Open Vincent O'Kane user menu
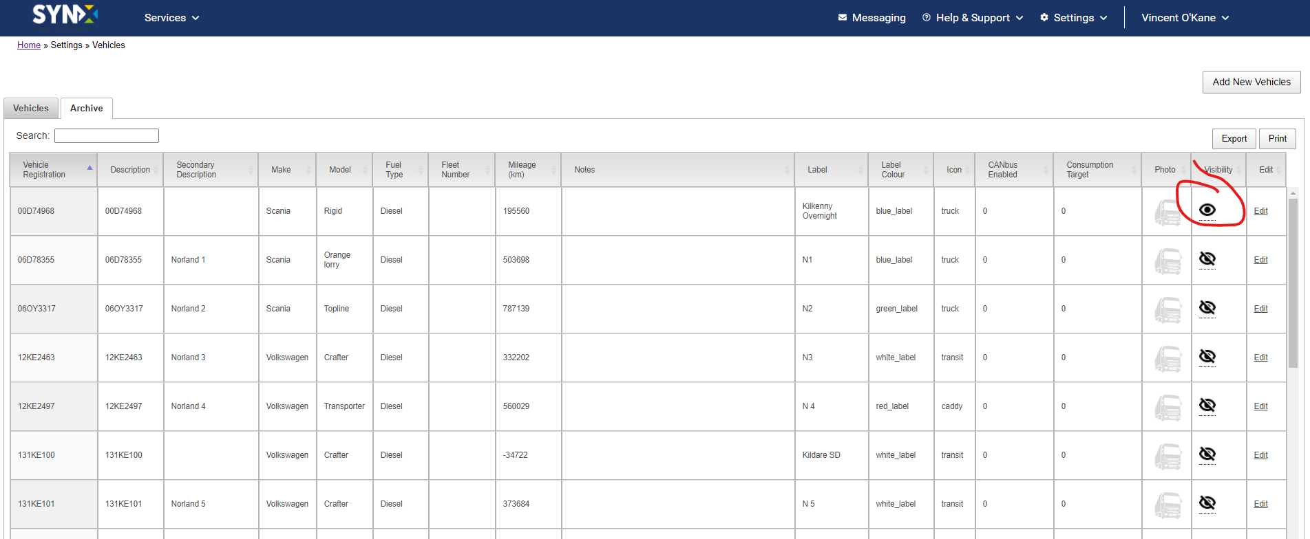The image size is (1310, 539). pyautogui.click(x=1185, y=18)
